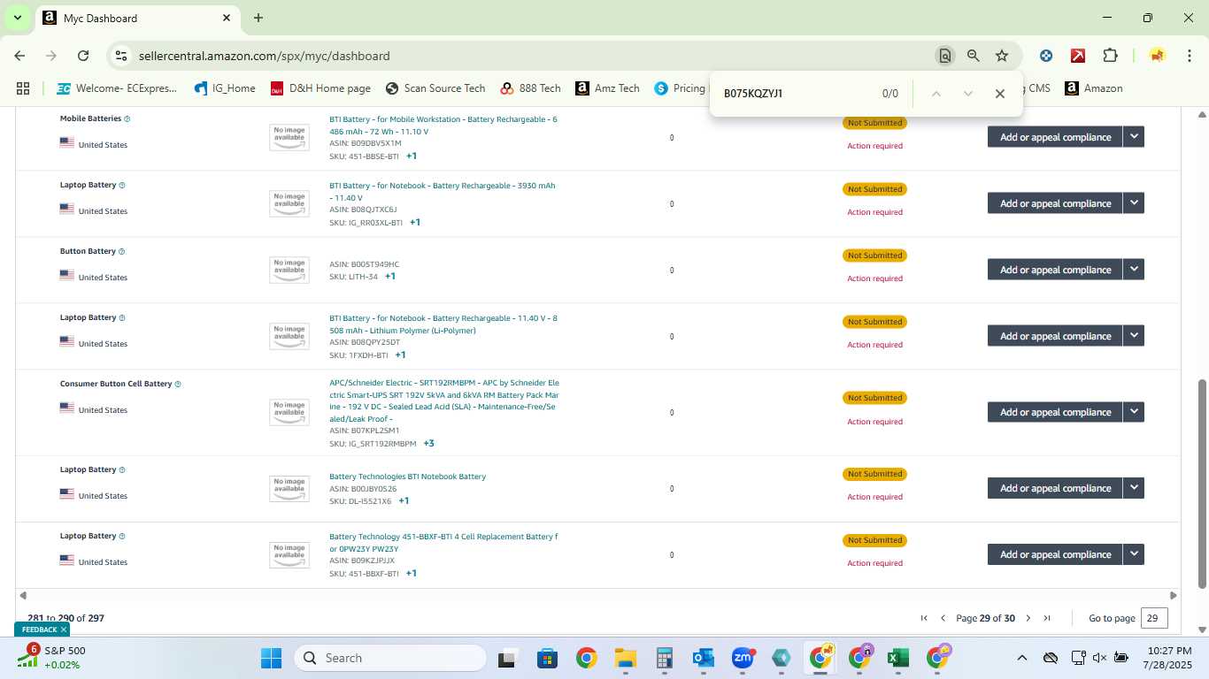Click the address bar URL
Viewport: 1209px width, 679px height.
[x=264, y=56]
